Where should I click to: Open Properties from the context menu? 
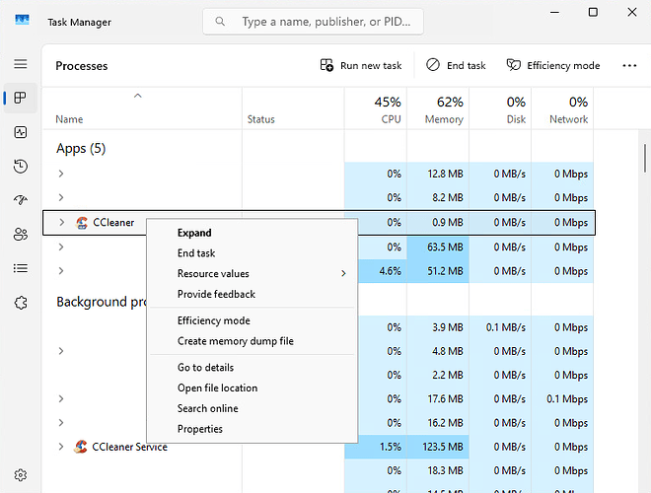point(252,428)
